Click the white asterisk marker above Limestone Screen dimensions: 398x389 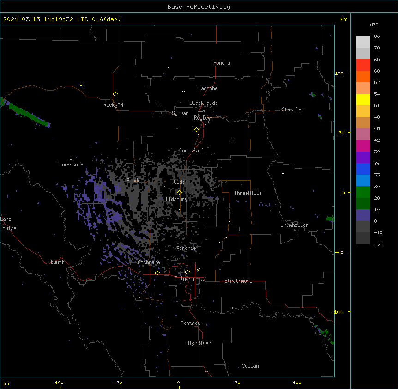(x=71, y=160)
